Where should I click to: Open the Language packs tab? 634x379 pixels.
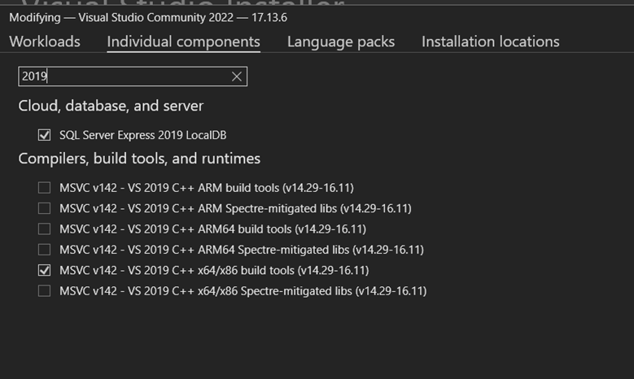(x=341, y=41)
